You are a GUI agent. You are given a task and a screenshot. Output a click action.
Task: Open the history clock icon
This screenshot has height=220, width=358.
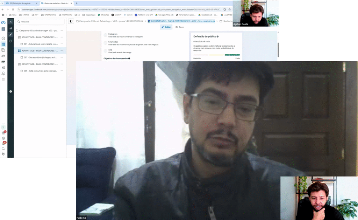[10, 41]
